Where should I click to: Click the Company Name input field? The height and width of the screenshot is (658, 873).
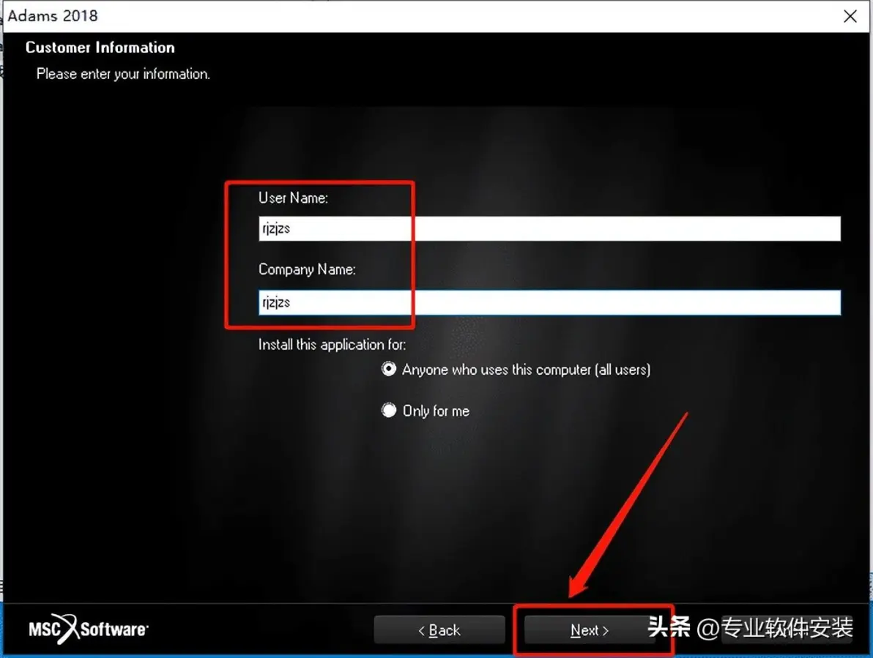[549, 302]
